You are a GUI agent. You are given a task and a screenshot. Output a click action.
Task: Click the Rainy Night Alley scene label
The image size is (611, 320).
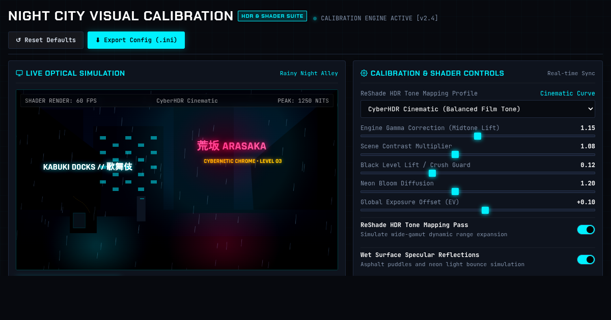click(x=309, y=73)
